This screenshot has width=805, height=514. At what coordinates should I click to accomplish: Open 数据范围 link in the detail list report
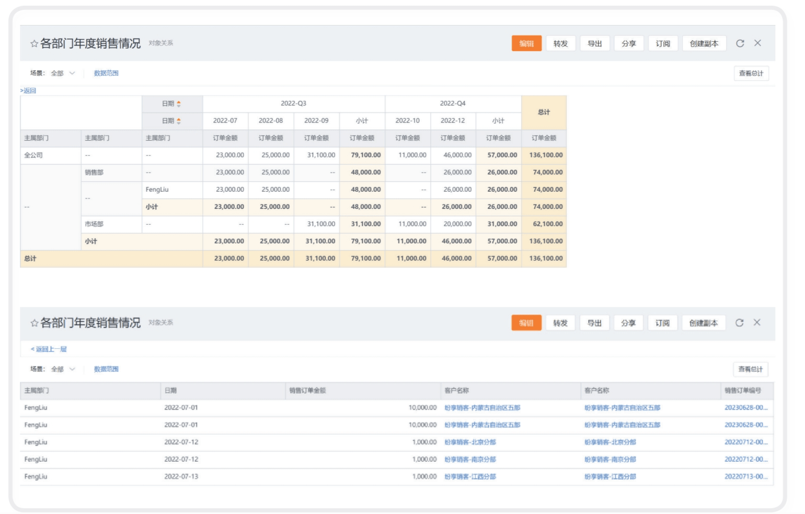point(106,369)
